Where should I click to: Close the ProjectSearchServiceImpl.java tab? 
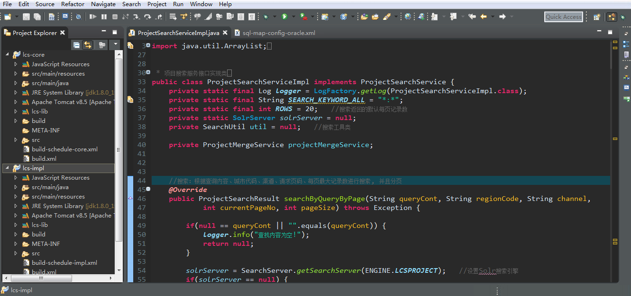coord(225,33)
